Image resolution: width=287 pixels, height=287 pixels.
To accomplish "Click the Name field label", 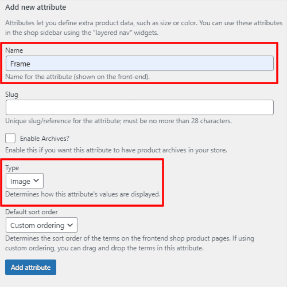I will [14, 50].
